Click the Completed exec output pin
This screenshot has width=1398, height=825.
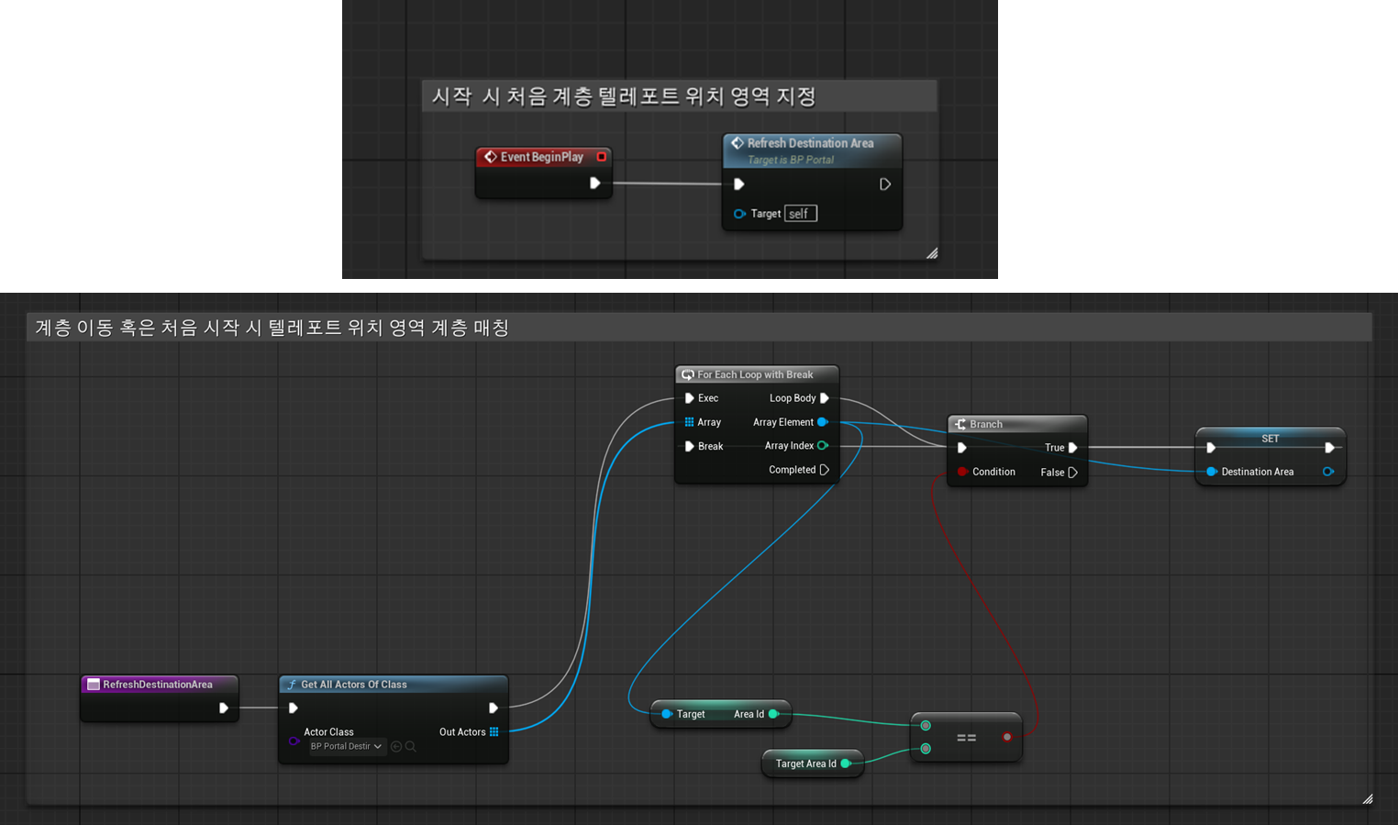(824, 470)
